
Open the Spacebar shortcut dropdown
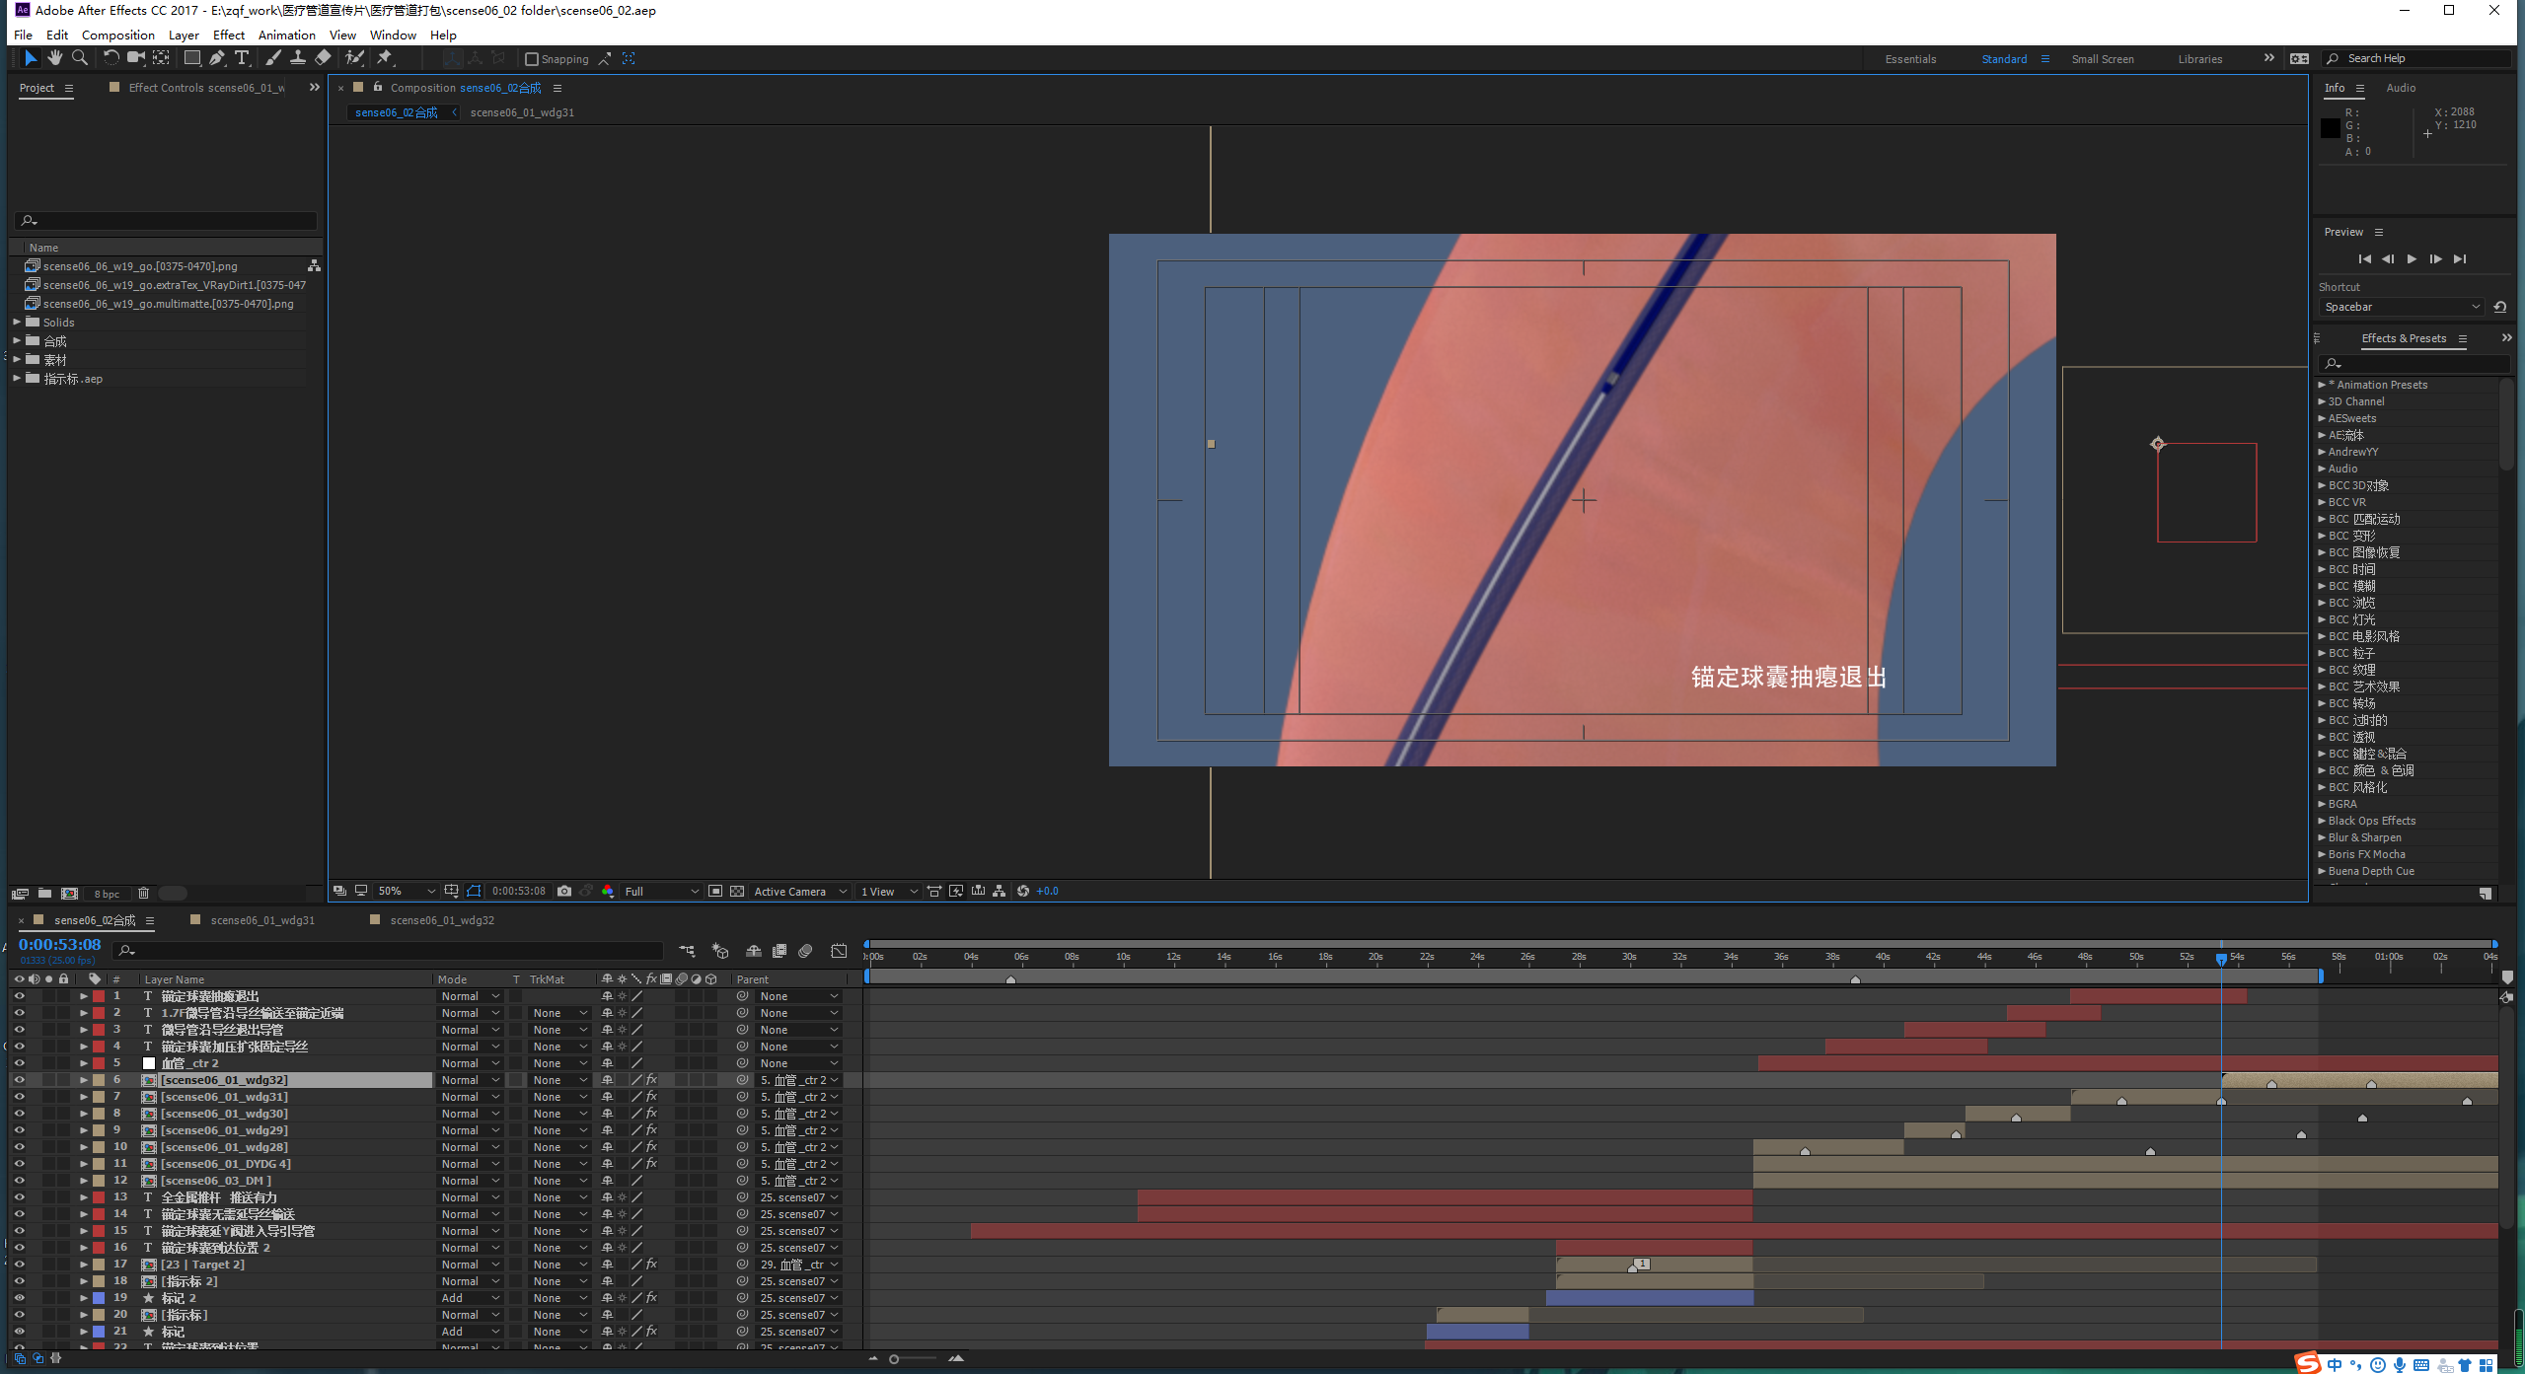[x=2401, y=307]
